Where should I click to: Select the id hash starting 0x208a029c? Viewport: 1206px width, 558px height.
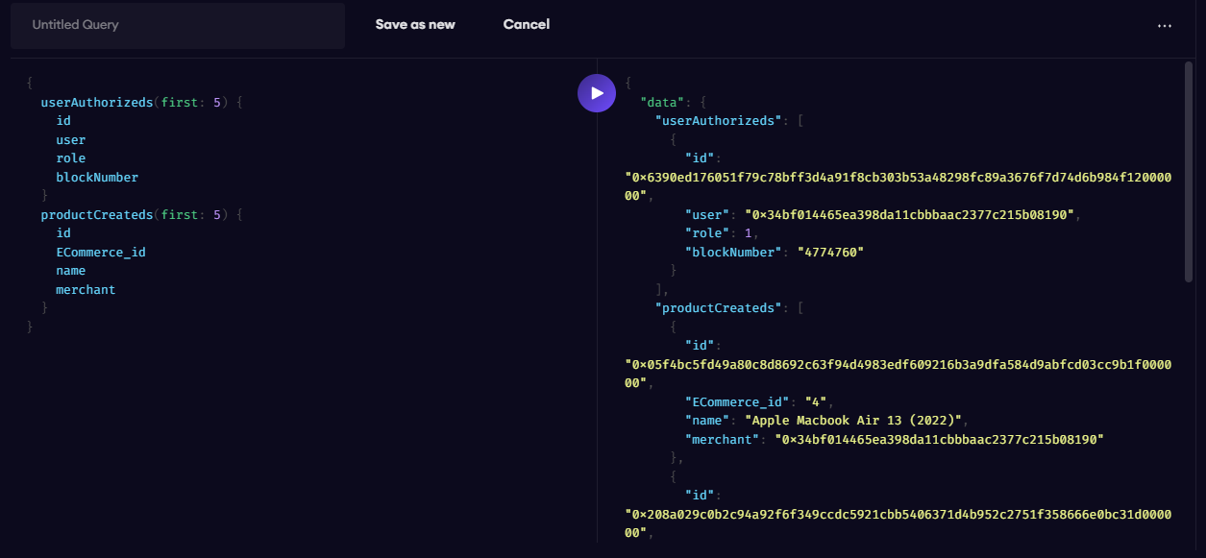coord(898,523)
